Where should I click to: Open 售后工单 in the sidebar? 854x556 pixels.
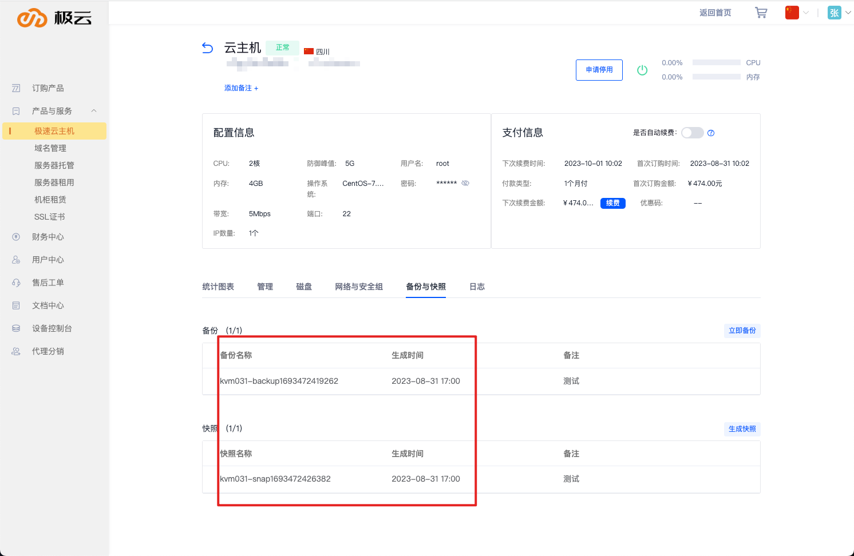pos(48,283)
